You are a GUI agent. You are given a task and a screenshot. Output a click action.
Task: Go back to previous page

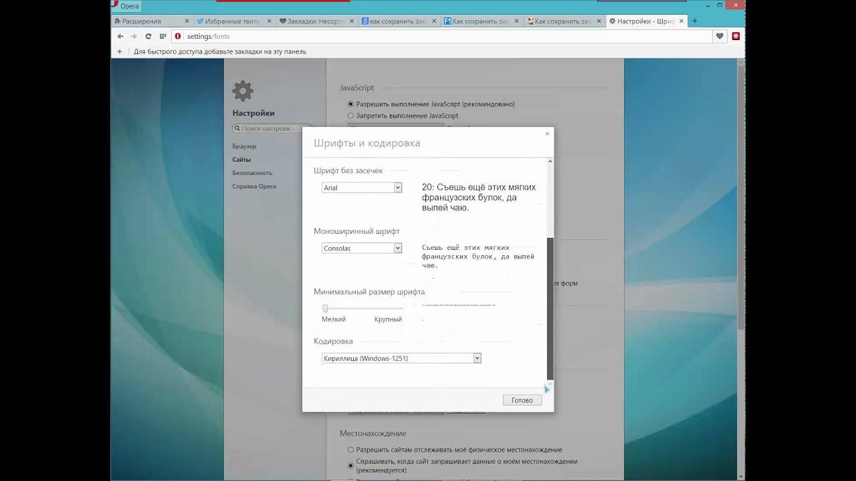coord(120,36)
